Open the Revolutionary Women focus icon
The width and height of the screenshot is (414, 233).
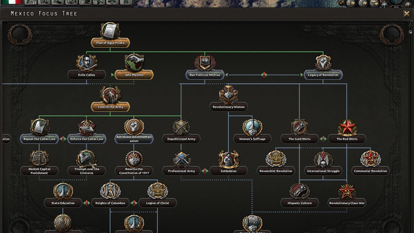[228, 95]
